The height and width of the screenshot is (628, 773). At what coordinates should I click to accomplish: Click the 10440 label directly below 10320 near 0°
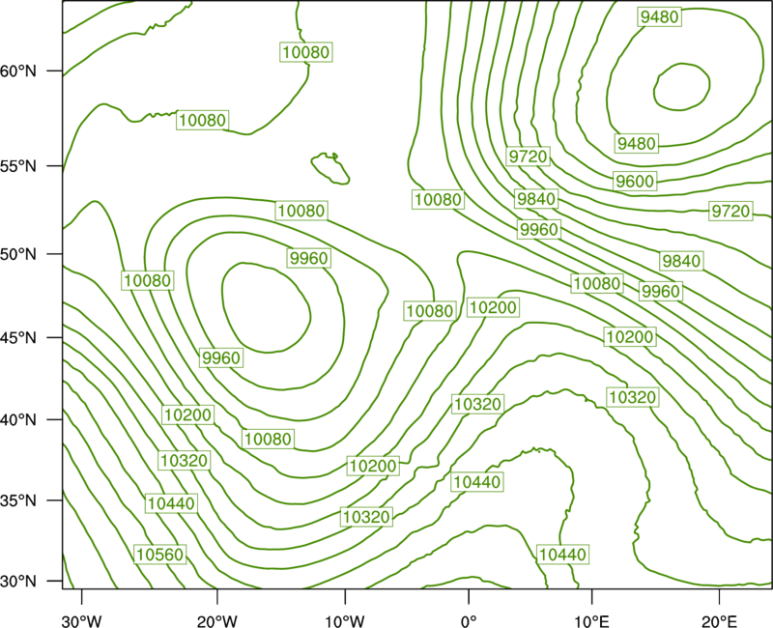click(x=476, y=481)
